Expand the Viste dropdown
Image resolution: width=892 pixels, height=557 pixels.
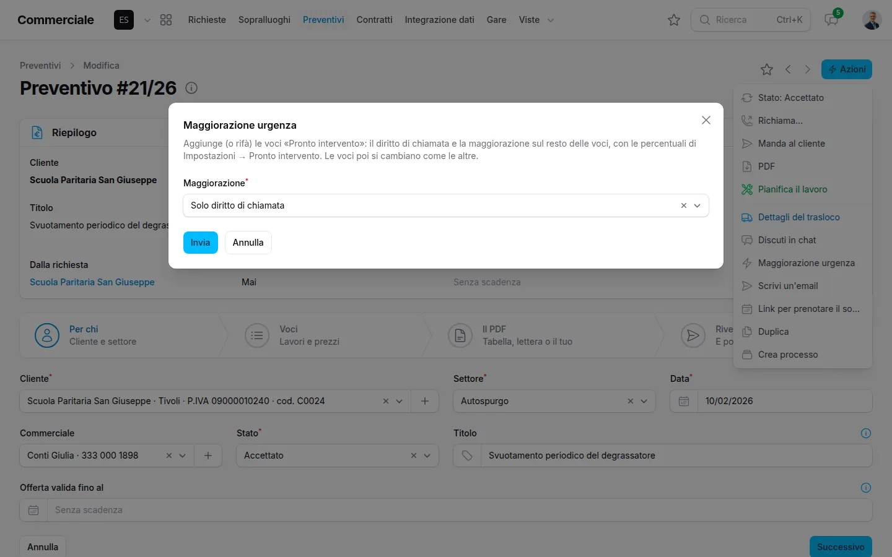(536, 20)
